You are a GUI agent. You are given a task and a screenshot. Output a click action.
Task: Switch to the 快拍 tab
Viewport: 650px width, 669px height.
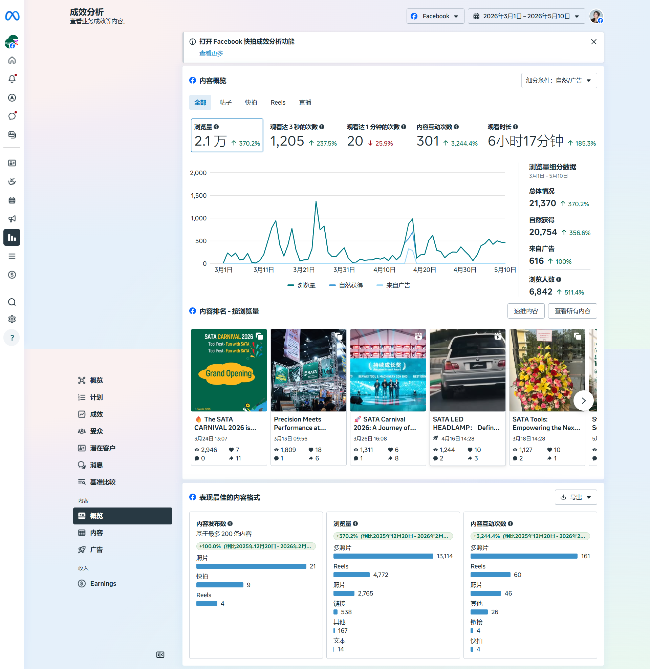point(251,102)
